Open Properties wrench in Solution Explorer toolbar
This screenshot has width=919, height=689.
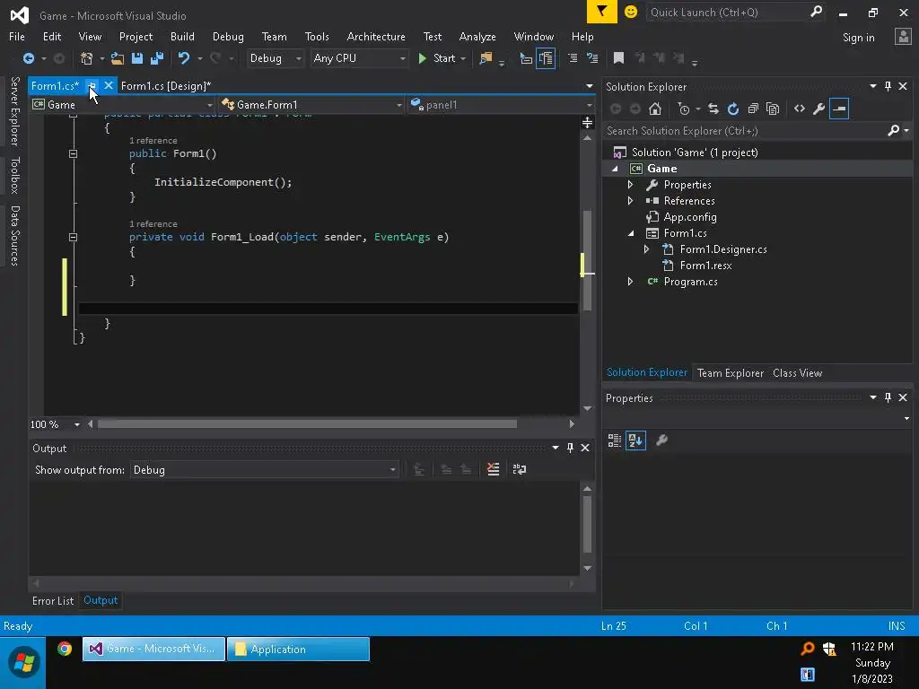818,109
